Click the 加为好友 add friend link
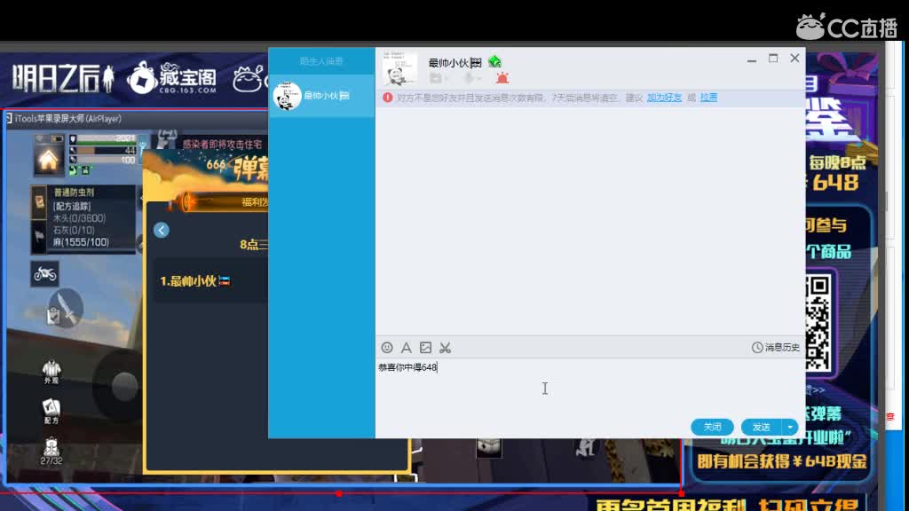The height and width of the screenshot is (511, 909). [x=662, y=96]
